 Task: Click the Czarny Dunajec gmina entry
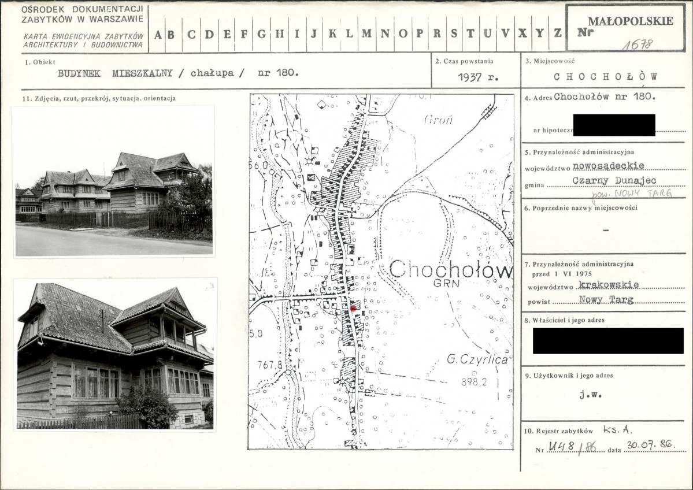tap(614, 181)
